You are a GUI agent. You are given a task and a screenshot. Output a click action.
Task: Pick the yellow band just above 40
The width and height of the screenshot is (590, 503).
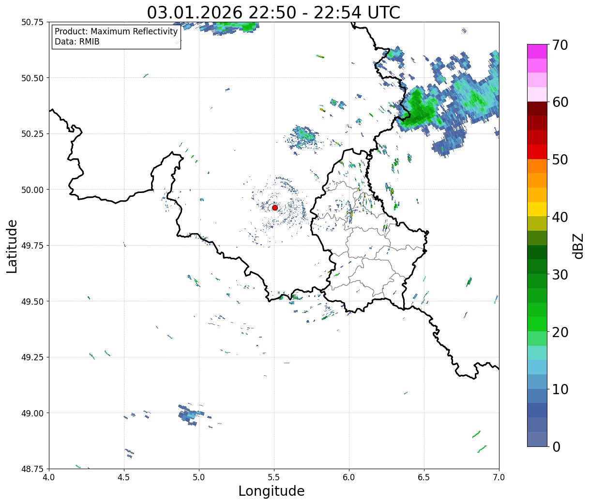[537, 209]
